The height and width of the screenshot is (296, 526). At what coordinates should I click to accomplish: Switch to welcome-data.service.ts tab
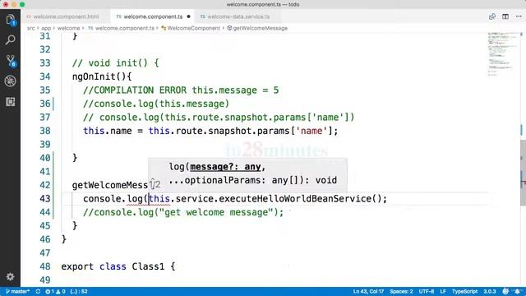tap(238, 16)
